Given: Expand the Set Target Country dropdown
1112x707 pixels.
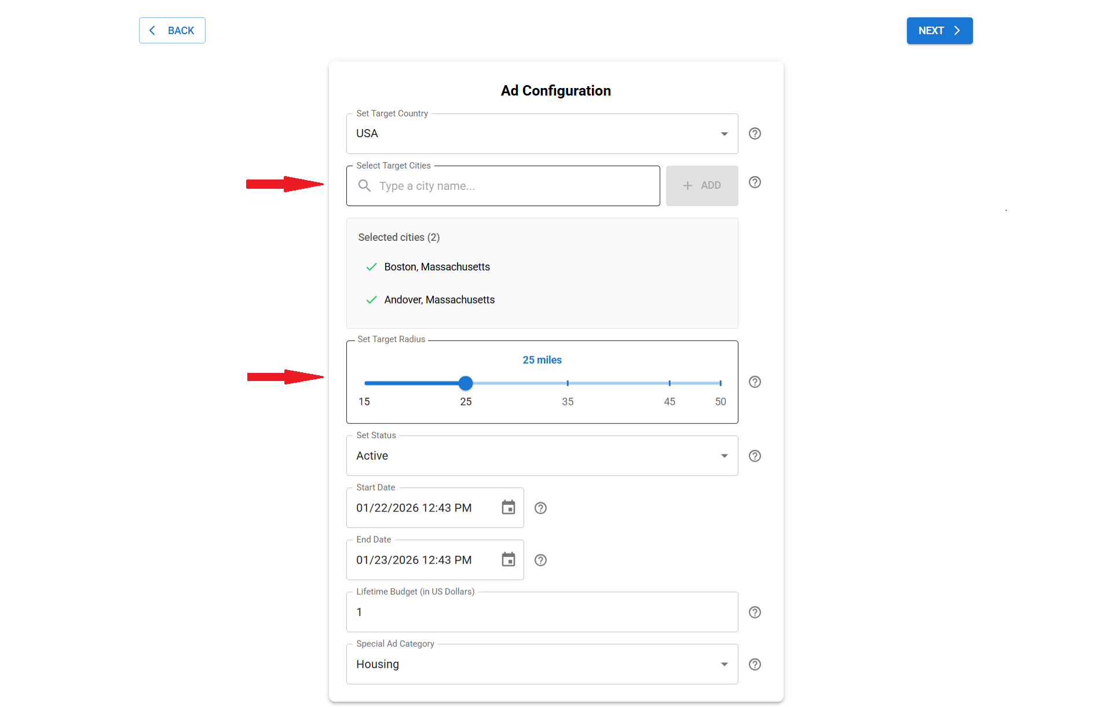Looking at the screenshot, I should pyautogui.click(x=724, y=134).
